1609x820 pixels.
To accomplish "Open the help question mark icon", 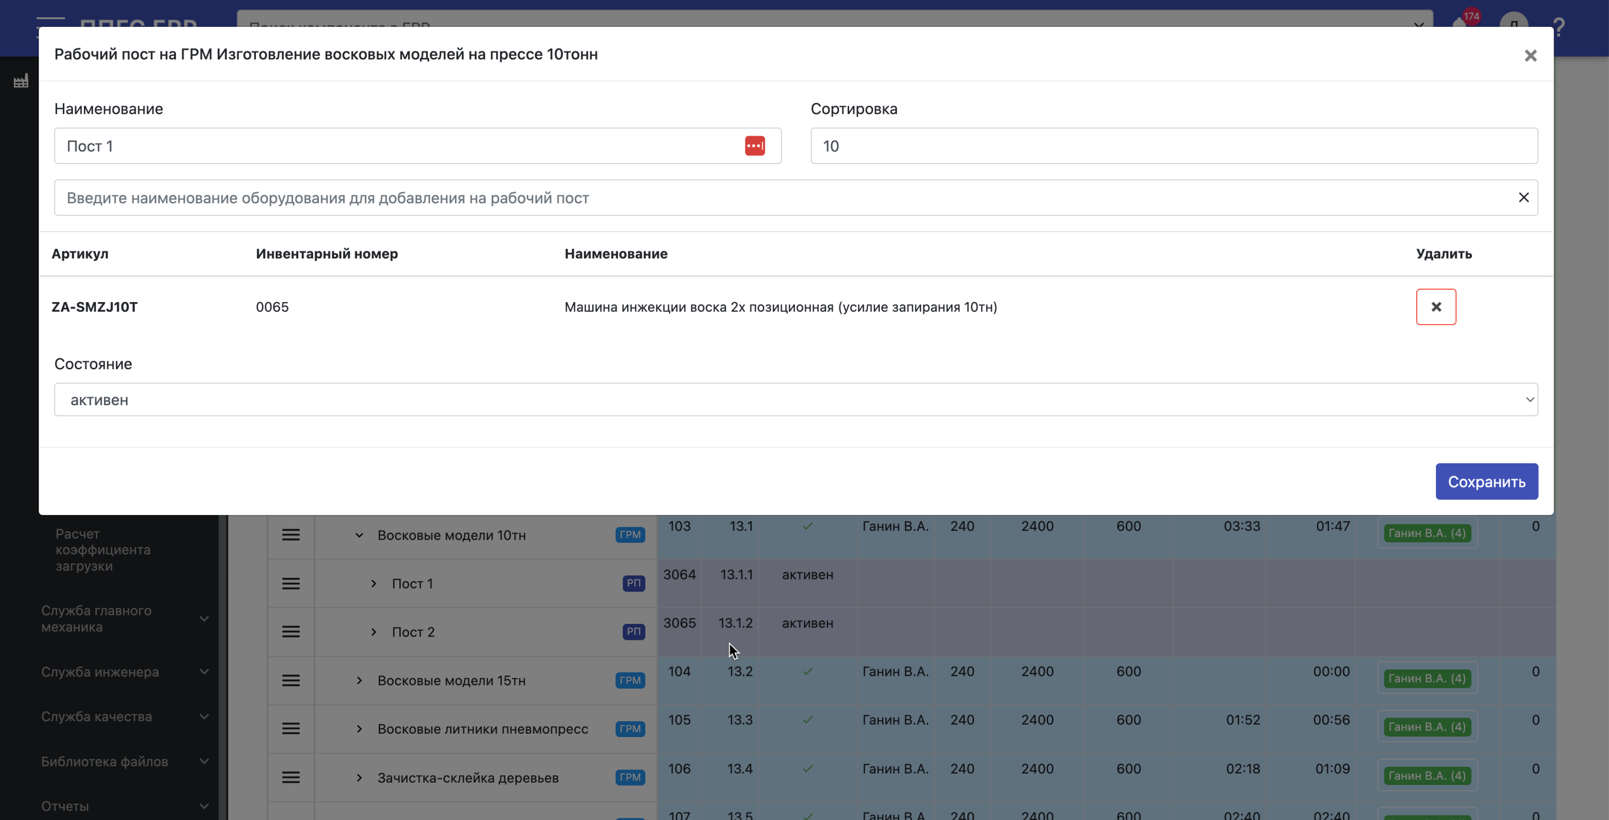I will [x=1558, y=27].
